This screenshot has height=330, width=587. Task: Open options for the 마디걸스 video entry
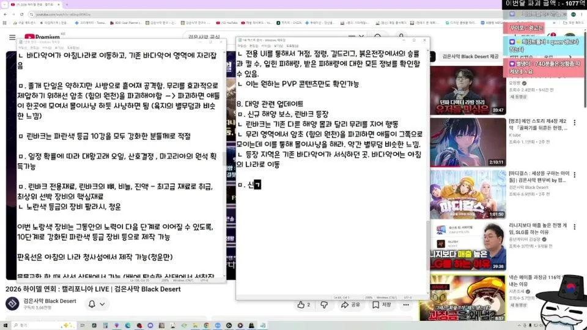575,175
